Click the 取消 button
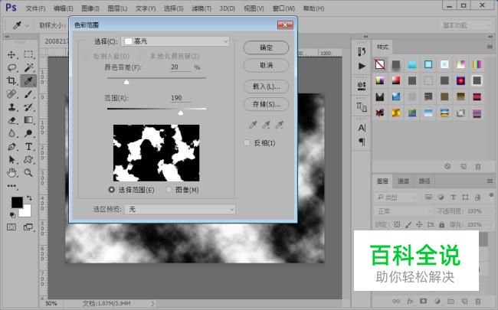The image size is (498, 310). [x=266, y=65]
